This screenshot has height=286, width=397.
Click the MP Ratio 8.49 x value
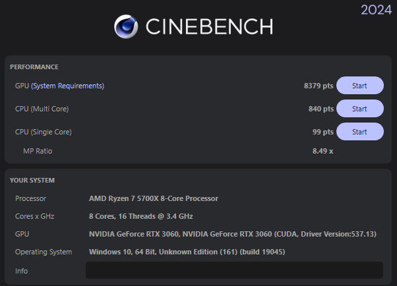coord(323,151)
